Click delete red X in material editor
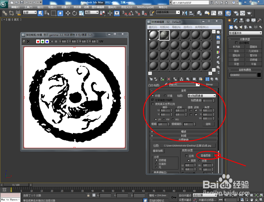The image size is (264, 202). coord(168,79)
